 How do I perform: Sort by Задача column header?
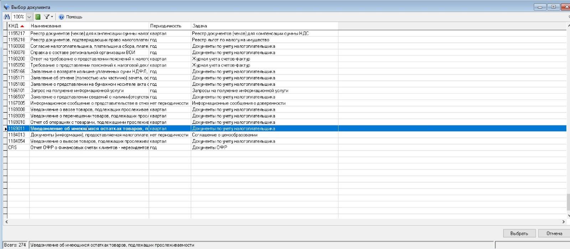264,26
